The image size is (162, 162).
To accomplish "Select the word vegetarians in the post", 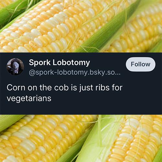I will 29,98.
